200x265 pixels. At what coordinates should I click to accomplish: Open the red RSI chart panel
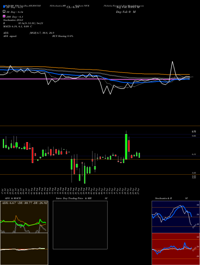coord(176,249)
